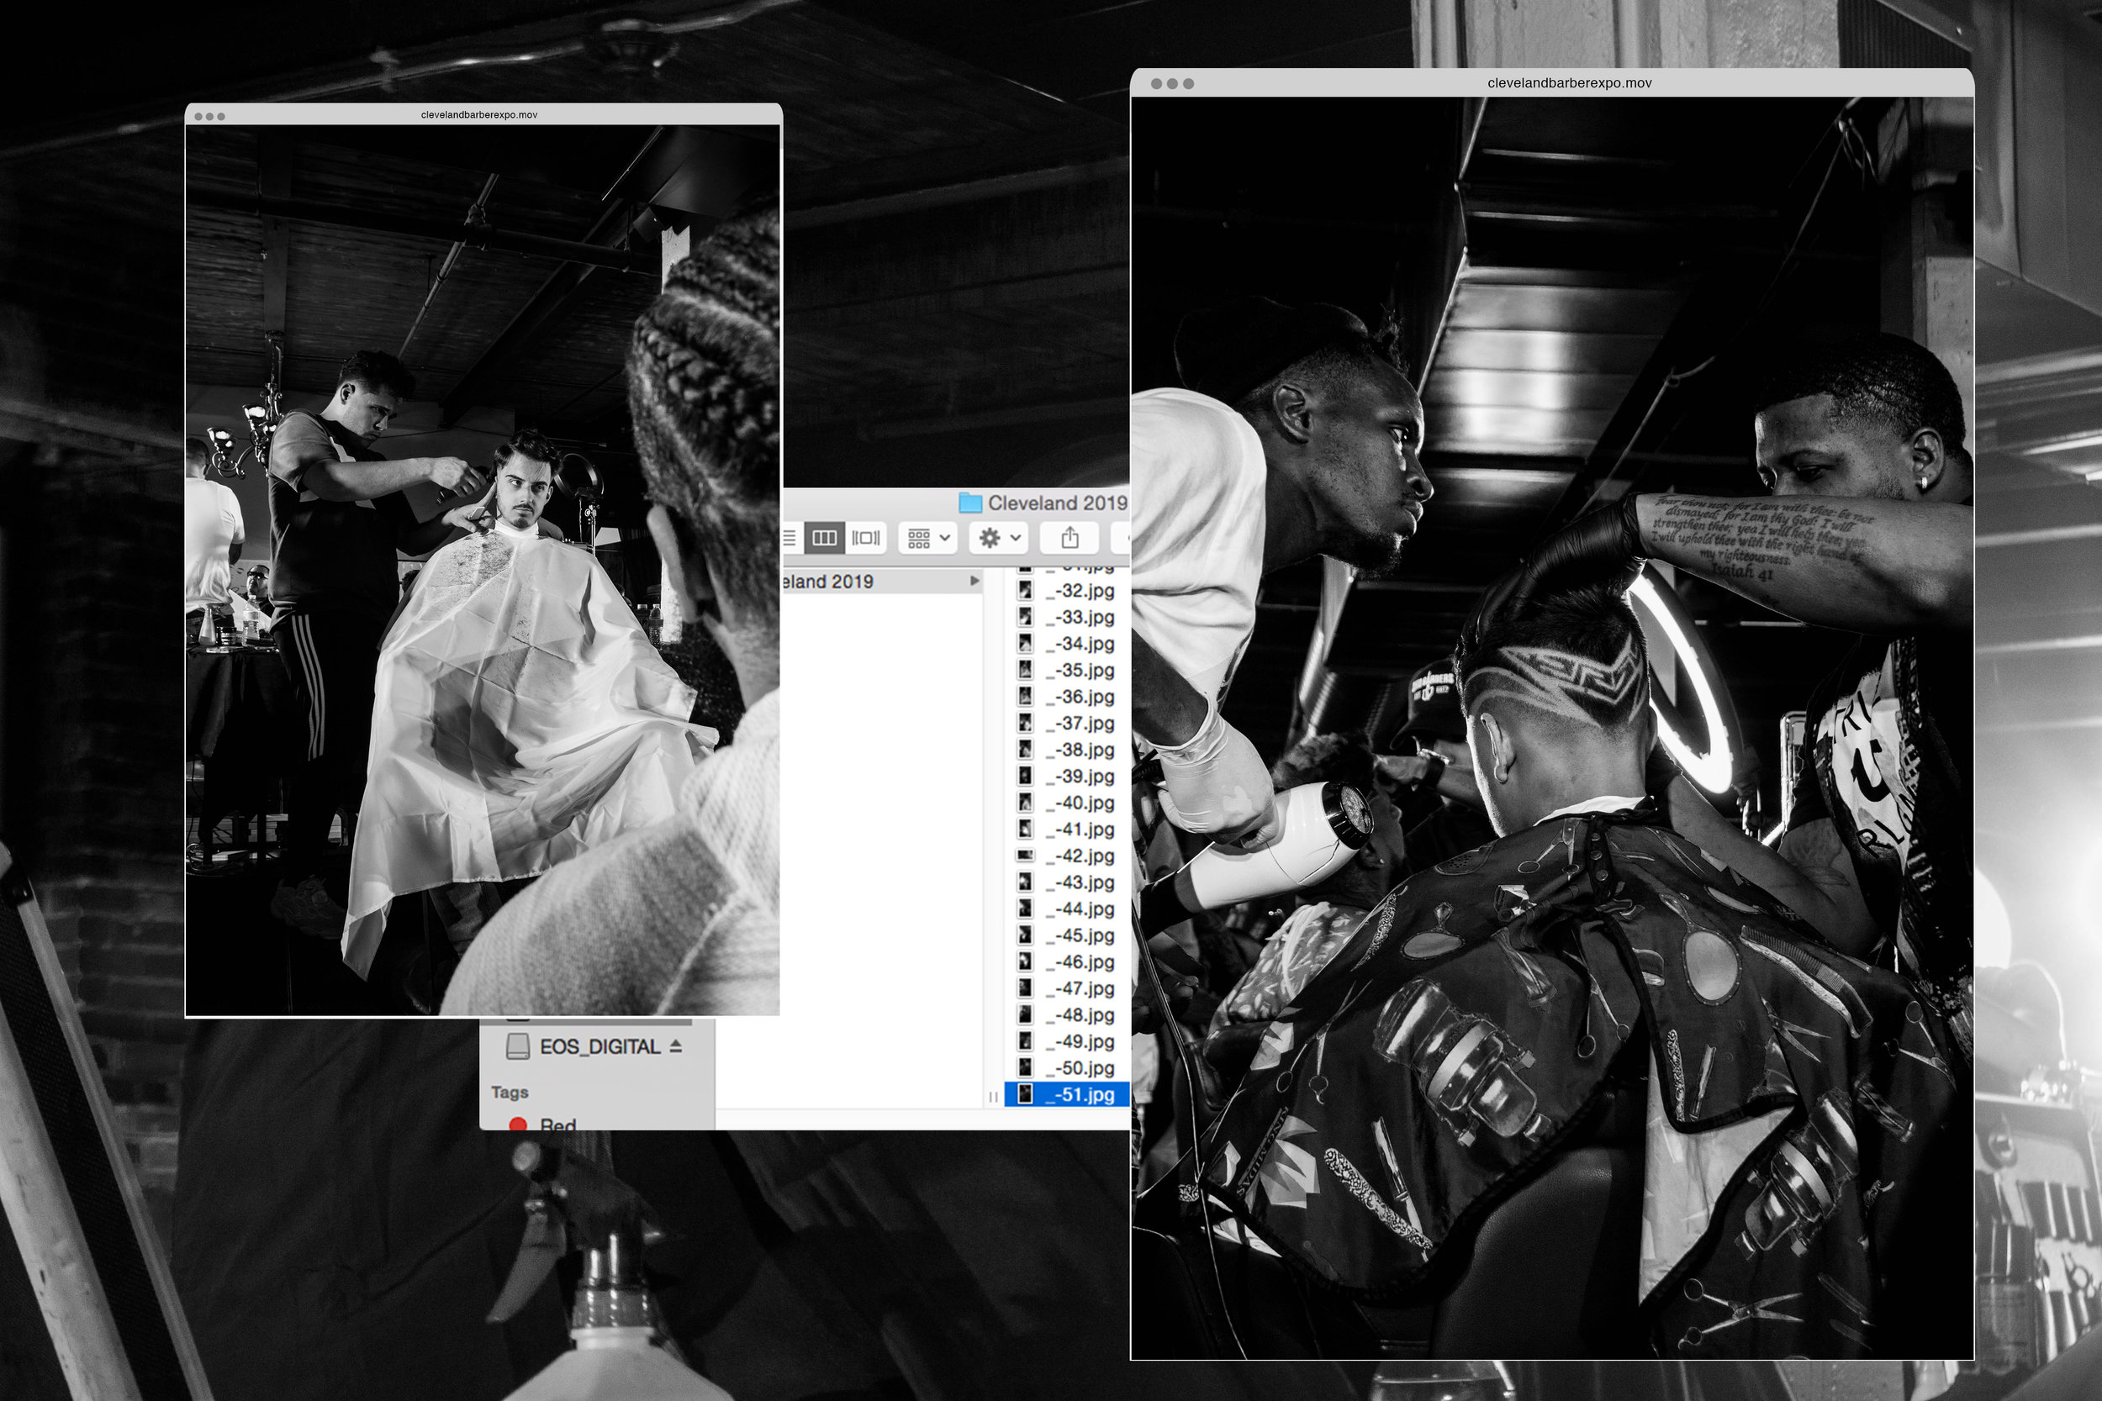Click the highlighted _-51.jpg file
Viewport: 2102px width, 1401px height.
click(x=1067, y=1094)
